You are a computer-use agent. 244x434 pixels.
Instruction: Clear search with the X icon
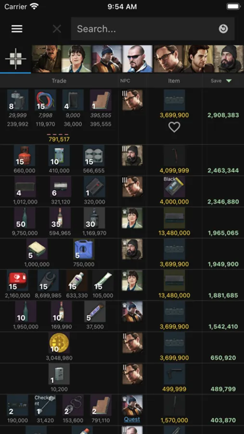pos(57,29)
